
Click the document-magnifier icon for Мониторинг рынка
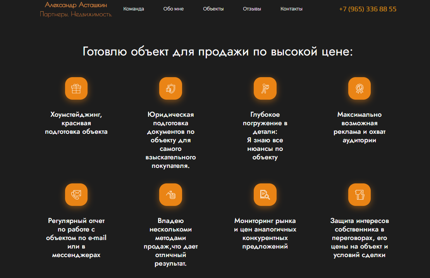pos(265,195)
